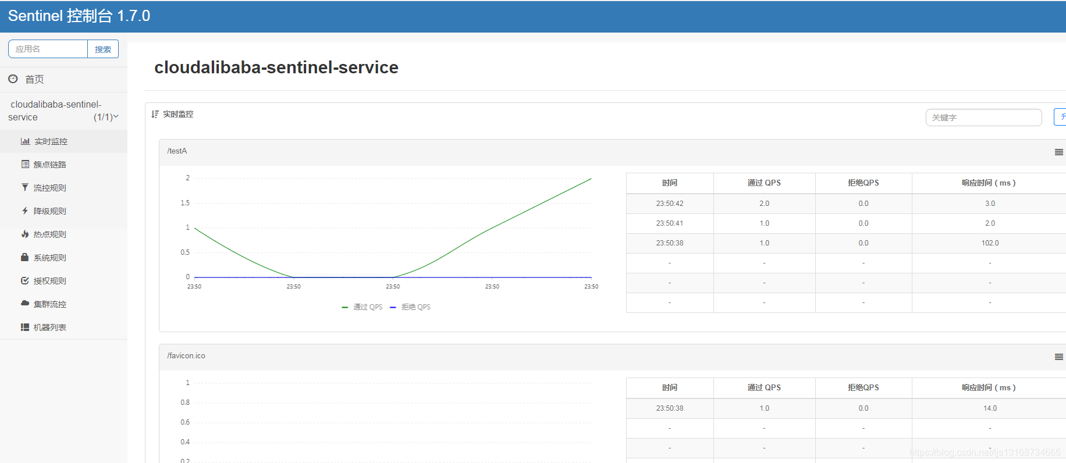The width and height of the screenshot is (1066, 463).
Task: Click the 搜索 button
Action: tap(103, 49)
